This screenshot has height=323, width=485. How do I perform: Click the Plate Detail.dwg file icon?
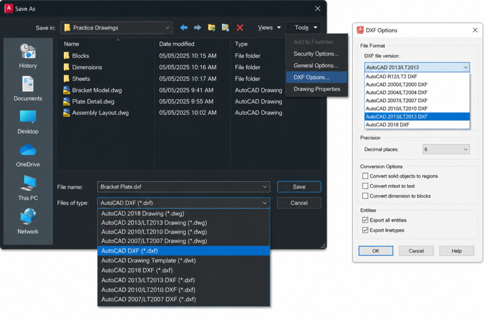(66, 101)
